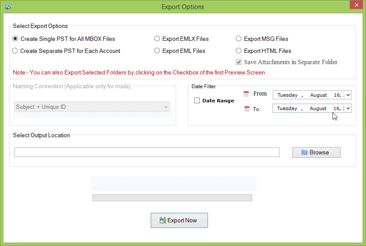Screen dimensions: 366x246
Task: Open the Subject + Unique ID naming dropdown
Action: tap(92, 107)
